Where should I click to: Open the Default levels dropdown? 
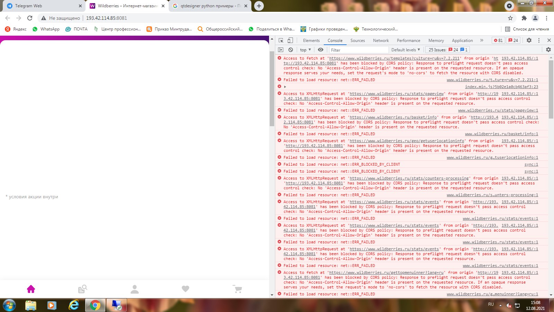[x=405, y=50]
